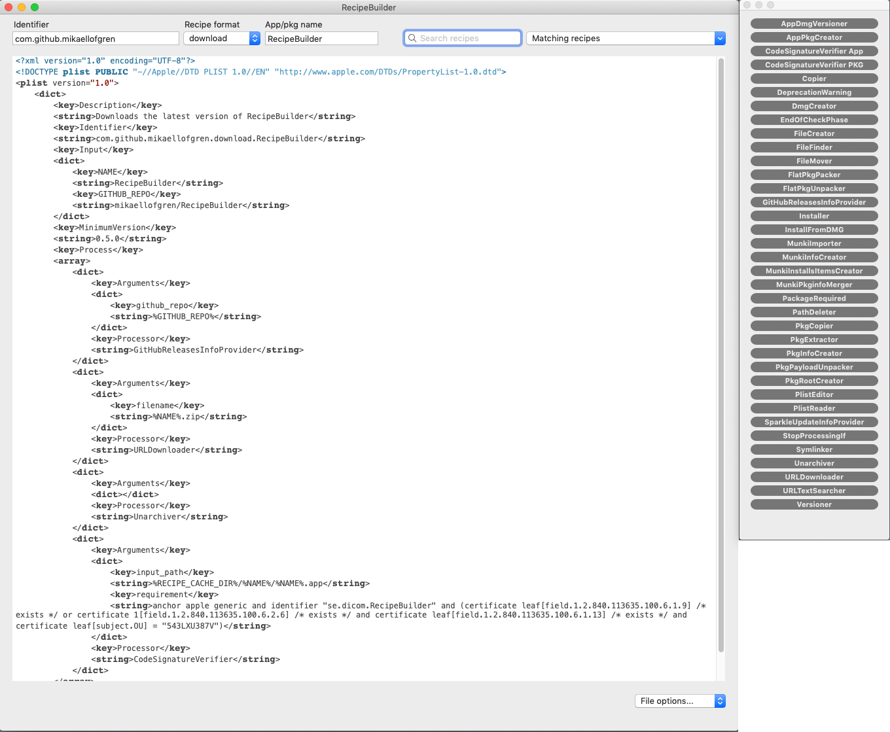This screenshot has width=890, height=732.
Task: Click the GITHUB_REPO key line in XML
Action: (x=127, y=194)
